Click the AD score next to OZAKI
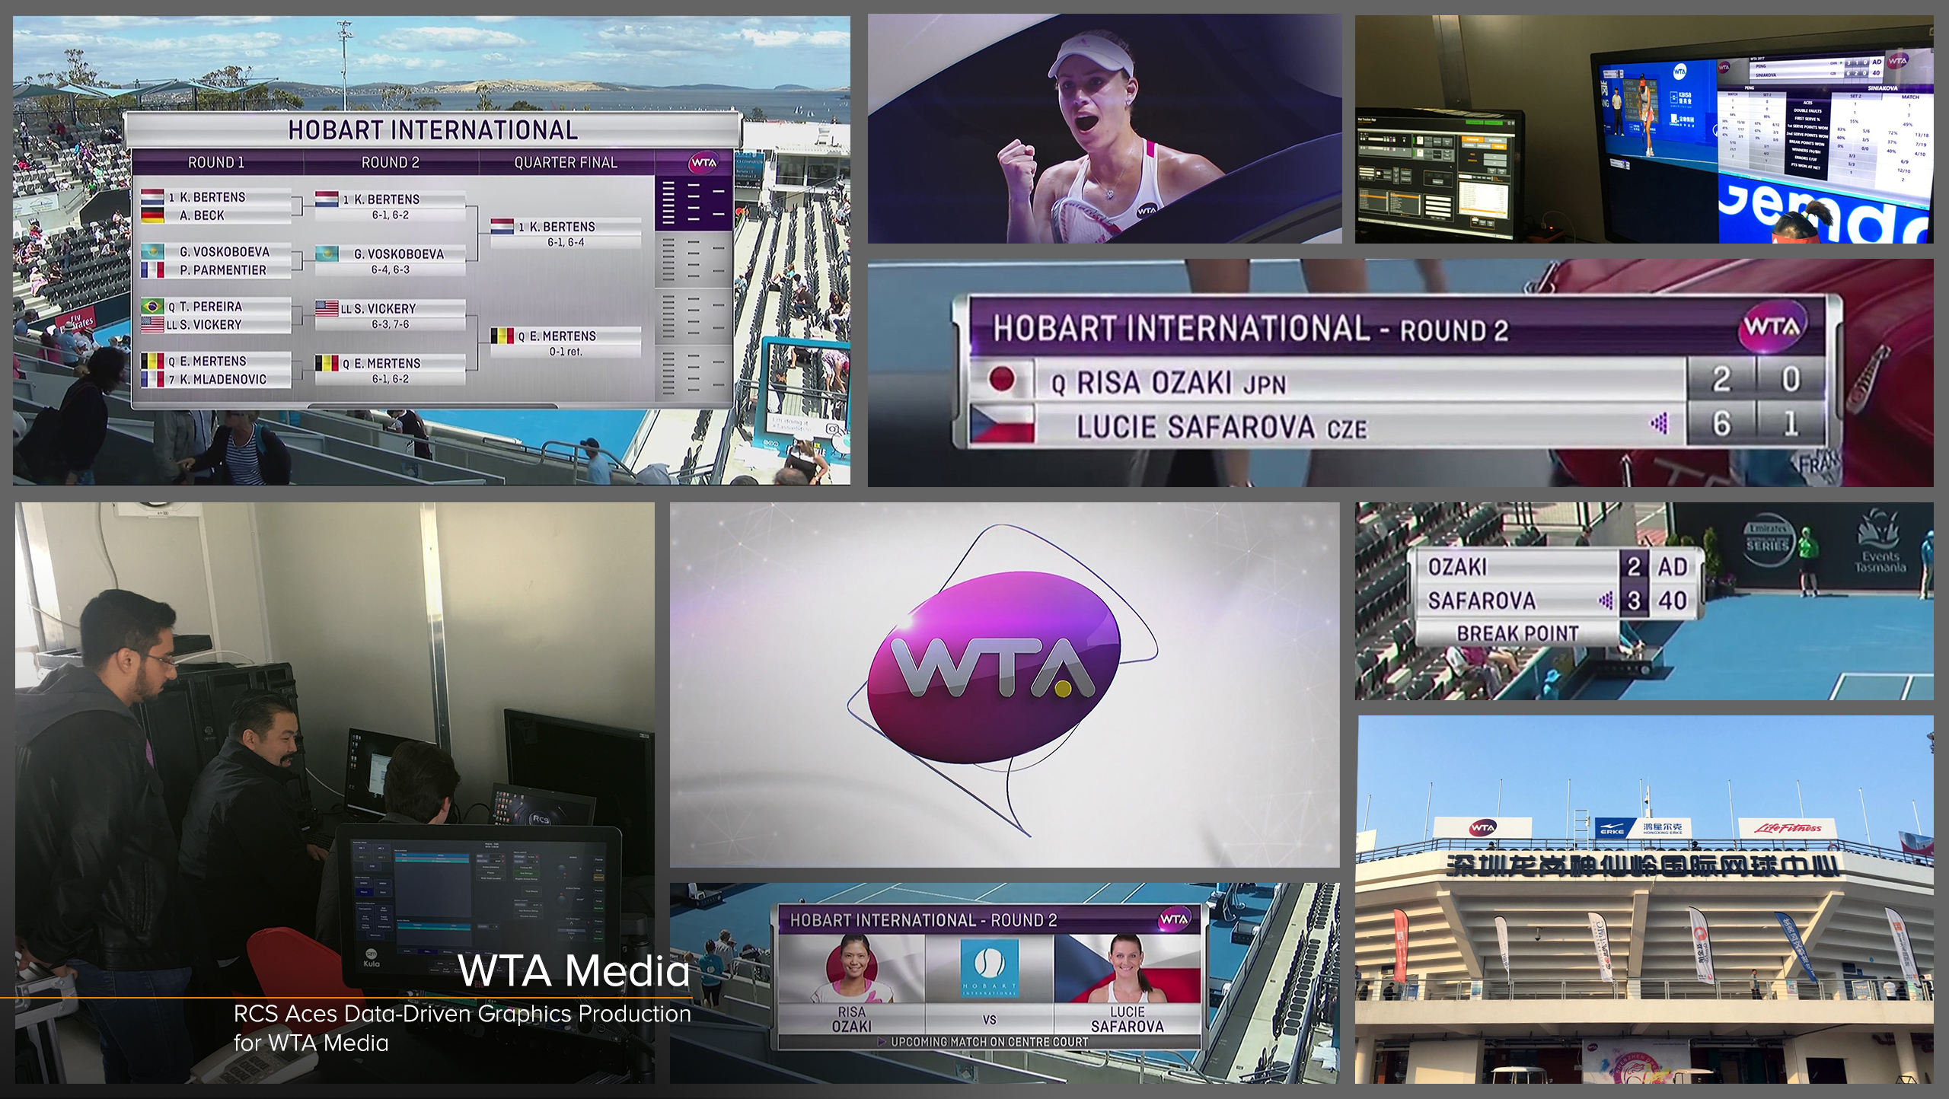 (x=1672, y=567)
